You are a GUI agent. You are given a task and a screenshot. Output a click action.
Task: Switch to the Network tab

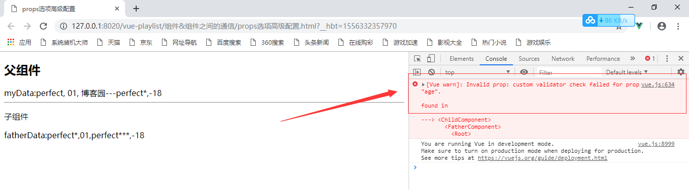(563, 59)
